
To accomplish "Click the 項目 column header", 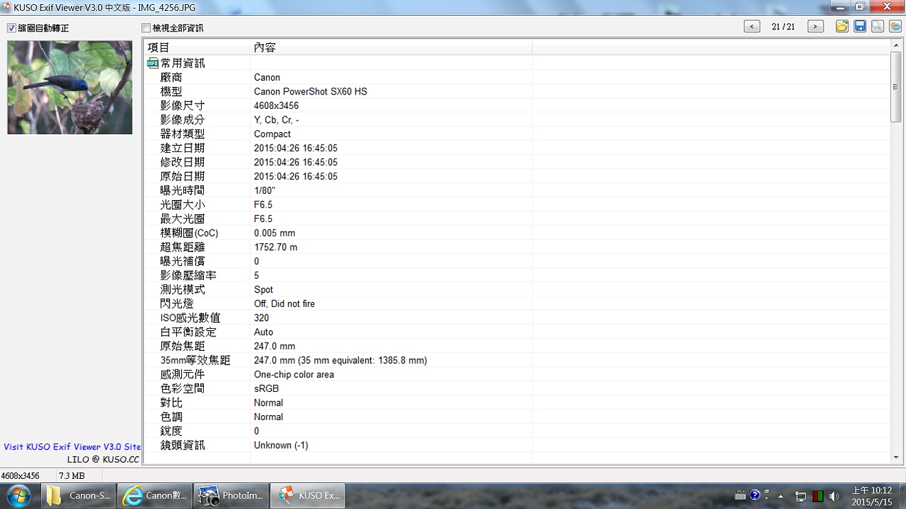I will (x=198, y=47).
